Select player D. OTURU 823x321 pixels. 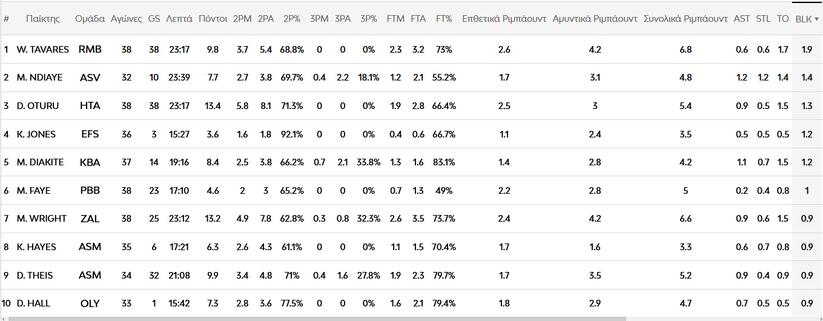coord(38,106)
